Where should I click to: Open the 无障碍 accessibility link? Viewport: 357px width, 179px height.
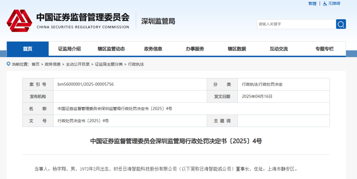click(x=334, y=4)
